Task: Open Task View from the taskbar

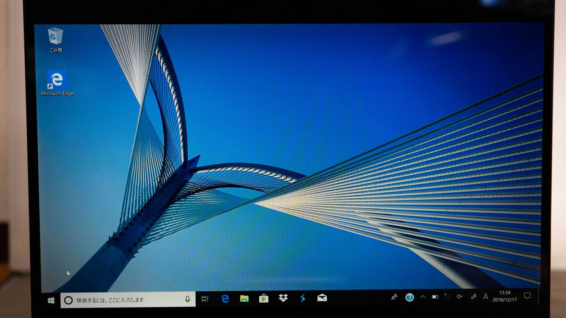Action: 205,299
